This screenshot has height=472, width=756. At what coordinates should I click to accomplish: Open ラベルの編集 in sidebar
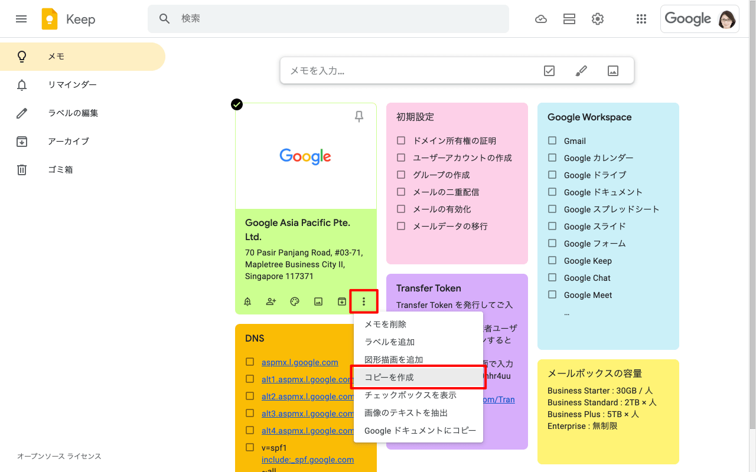pyautogui.click(x=83, y=113)
